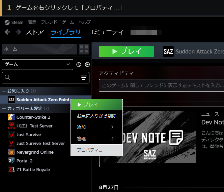Open the Steam menu
224x192 pixels.
coord(17,23)
